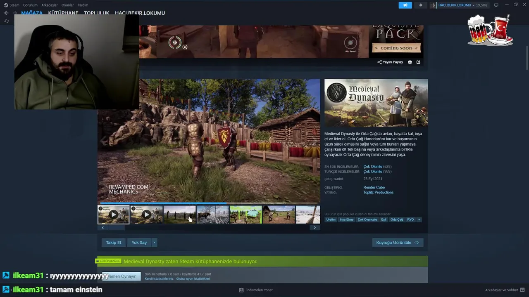
Task: Open the İndirmeleri Yönet downloads manager
Action: [256, 290]
